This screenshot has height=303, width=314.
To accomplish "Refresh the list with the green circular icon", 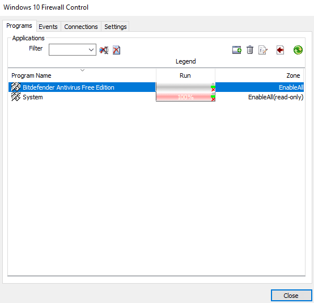I will [298, 50].
